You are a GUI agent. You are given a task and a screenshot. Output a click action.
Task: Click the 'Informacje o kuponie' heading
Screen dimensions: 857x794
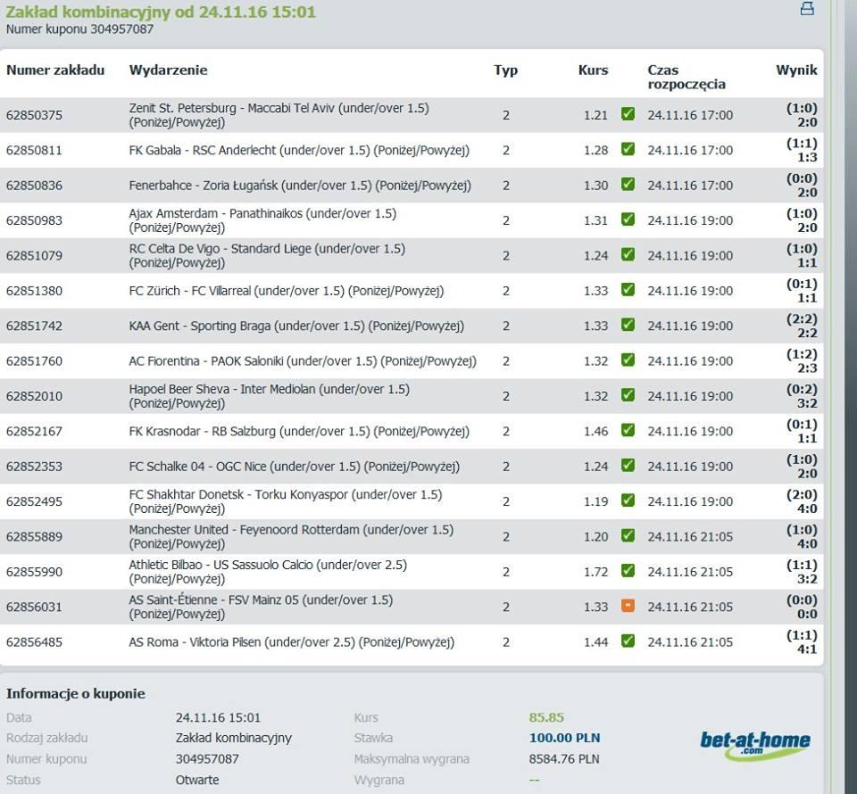[76, 693]
